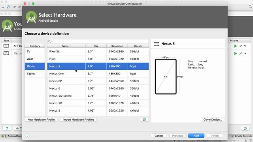
Task: Click the New Hardware Profile button
Action: coord(41,120)
